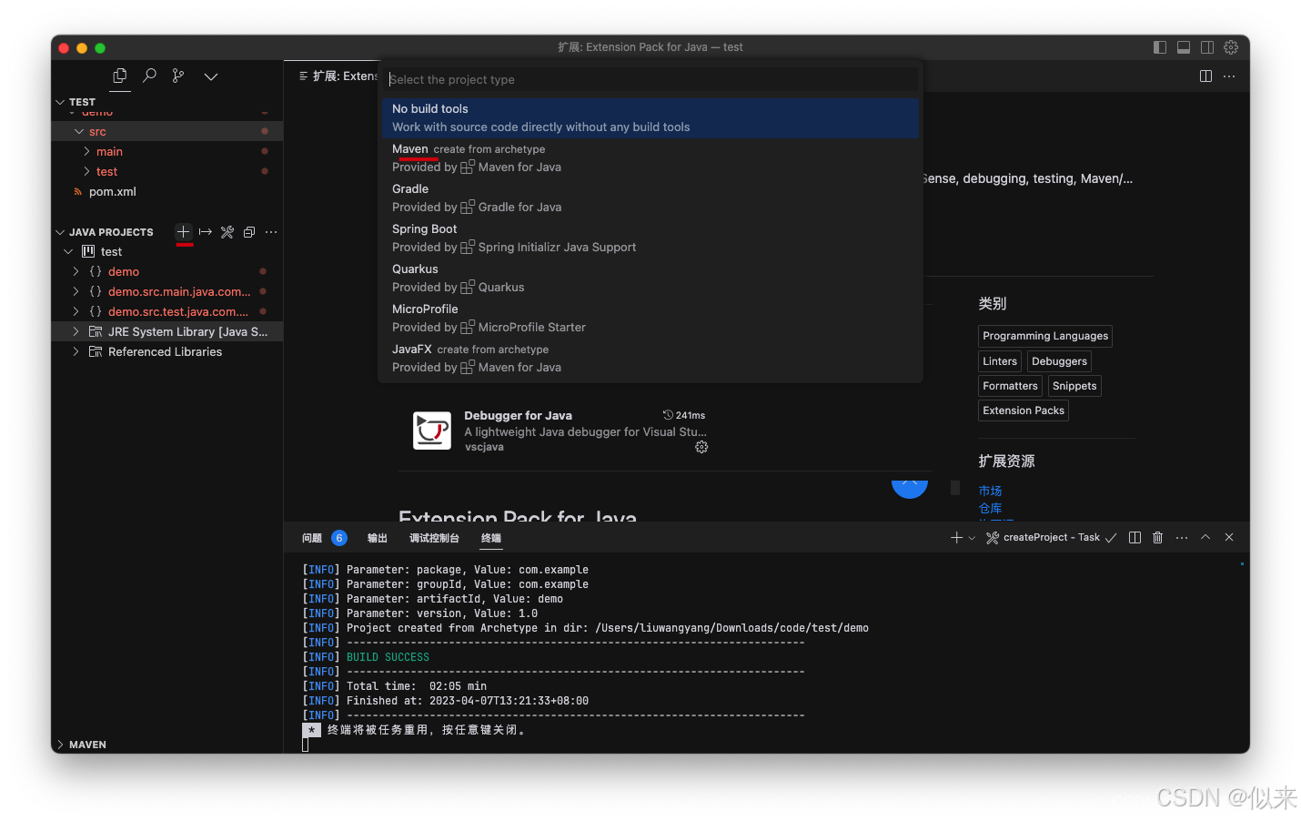Click the build tools icon in Java Projects
The width and height of the screenshot is (1301, 821).
tap(227, 232)
